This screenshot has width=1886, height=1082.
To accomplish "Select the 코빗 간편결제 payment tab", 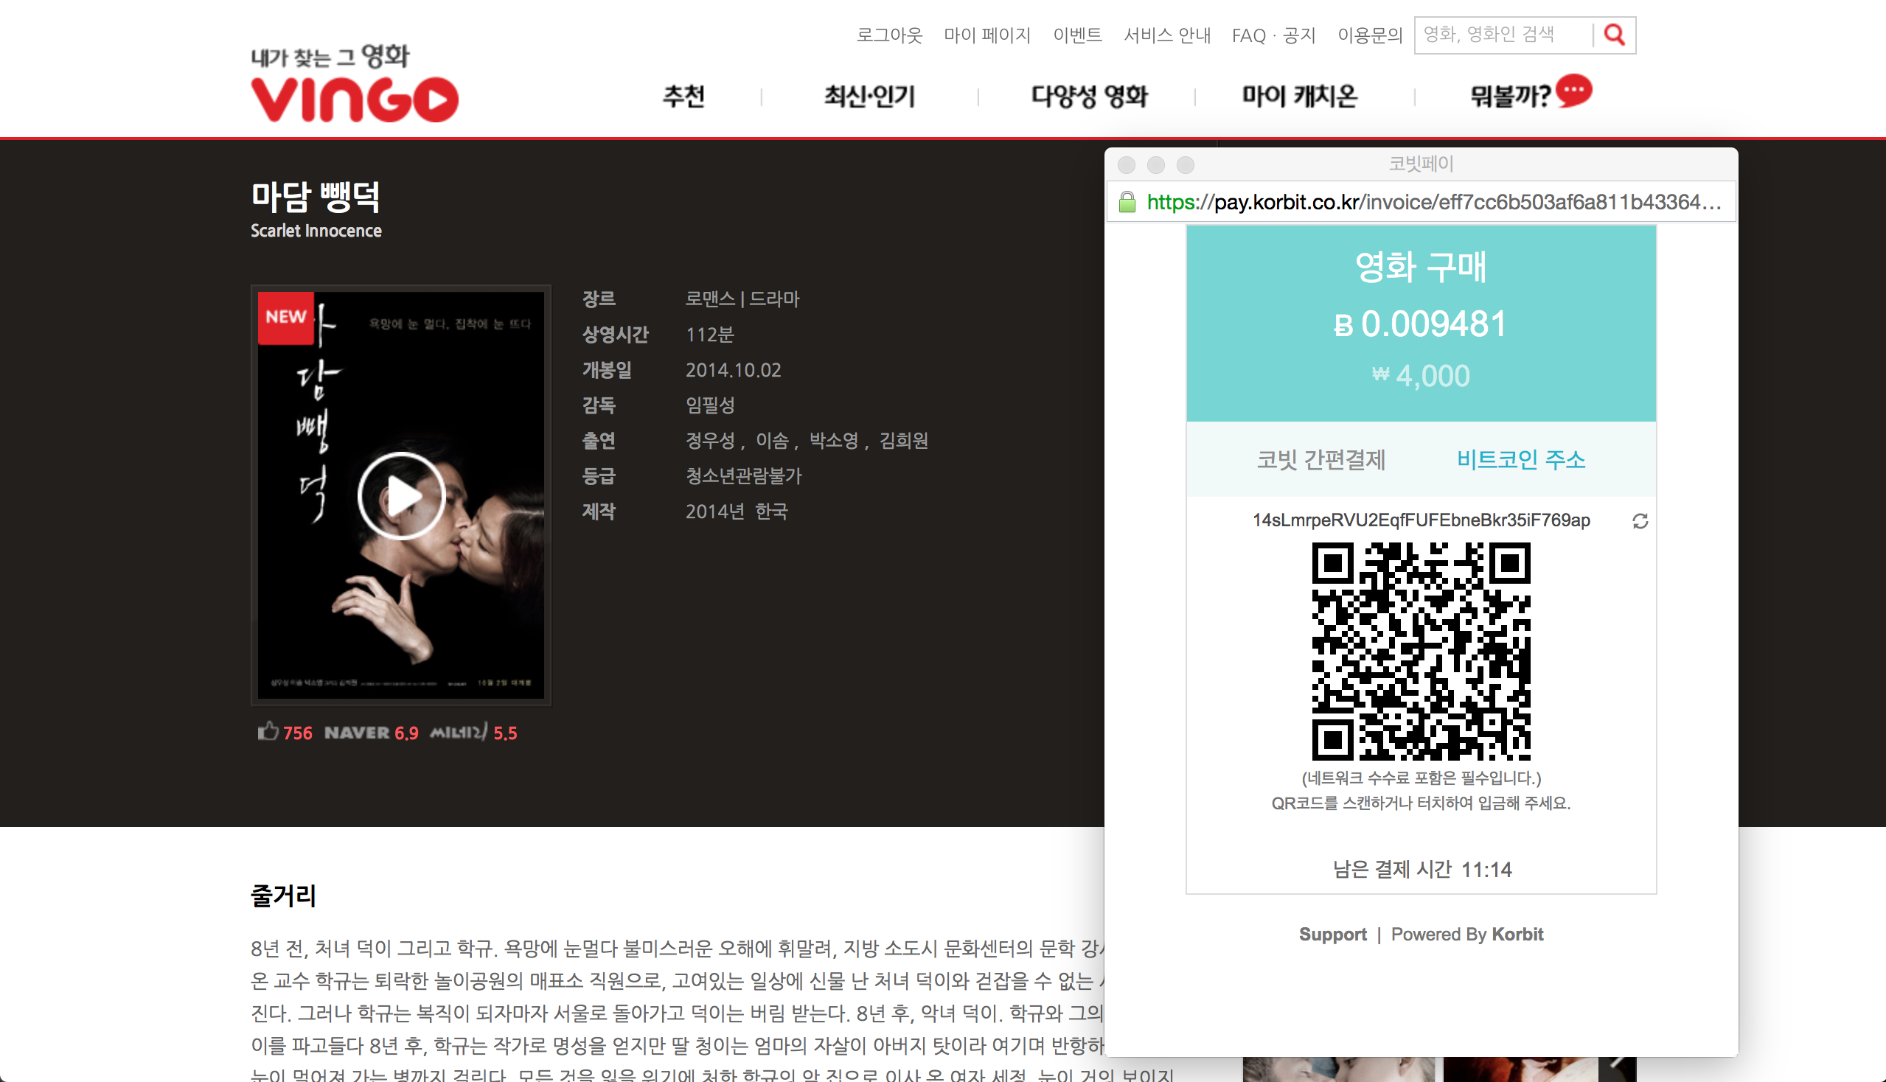I will click(x=1322, y=461).
